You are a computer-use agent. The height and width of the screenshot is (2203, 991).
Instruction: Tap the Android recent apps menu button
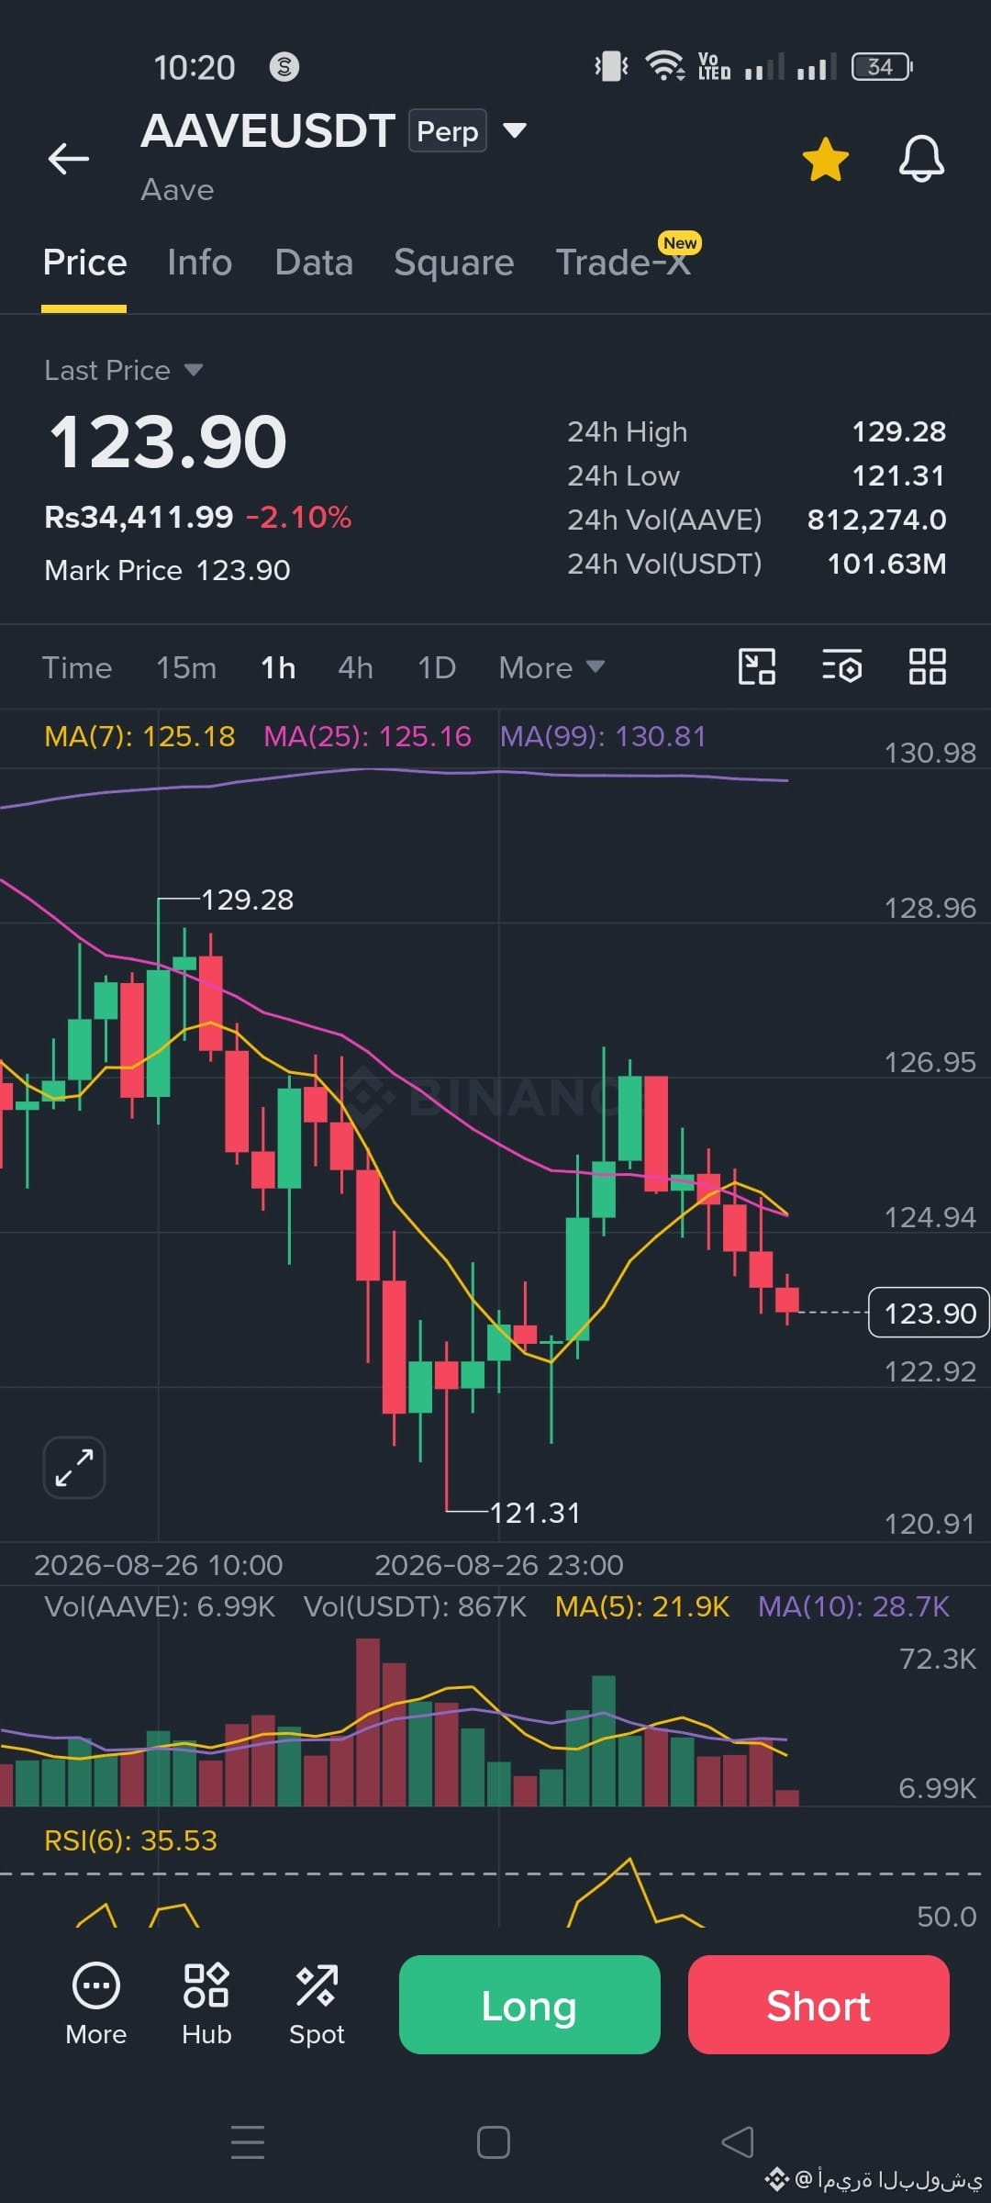[248, 2142]
